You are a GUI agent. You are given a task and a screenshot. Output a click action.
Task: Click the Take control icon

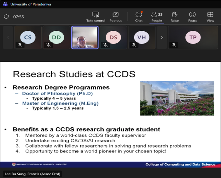click(x=96, y=15)
